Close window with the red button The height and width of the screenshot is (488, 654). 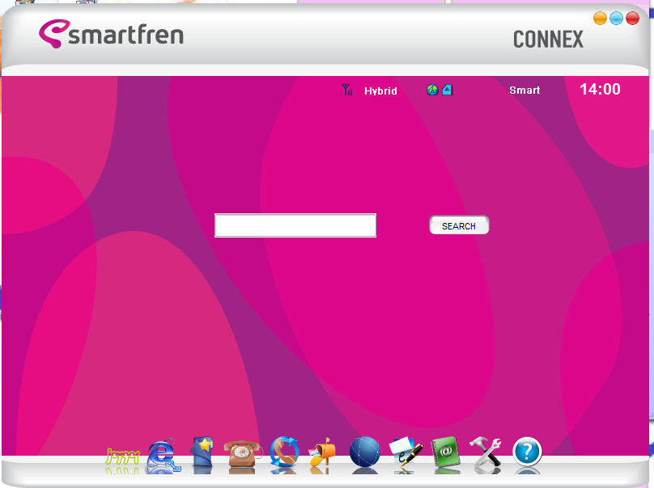(632, 19)
